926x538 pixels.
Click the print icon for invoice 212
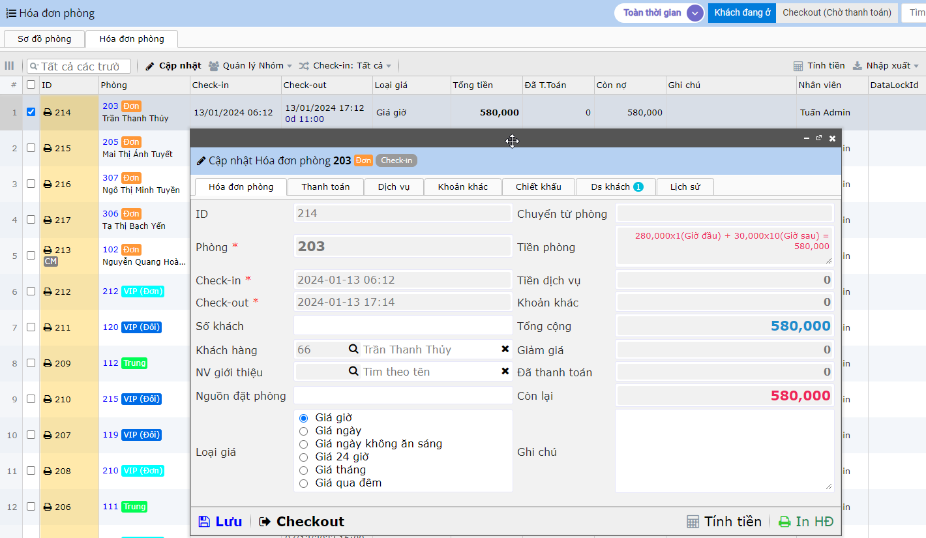tap(47, 292)
